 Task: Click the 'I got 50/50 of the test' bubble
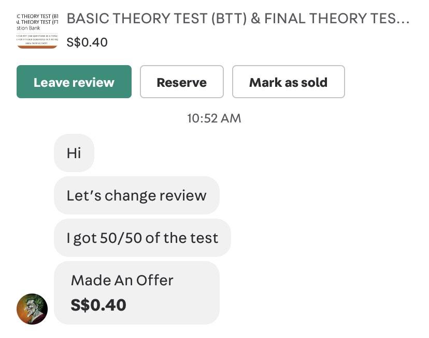pyautogui.click(x=142, y=238)
